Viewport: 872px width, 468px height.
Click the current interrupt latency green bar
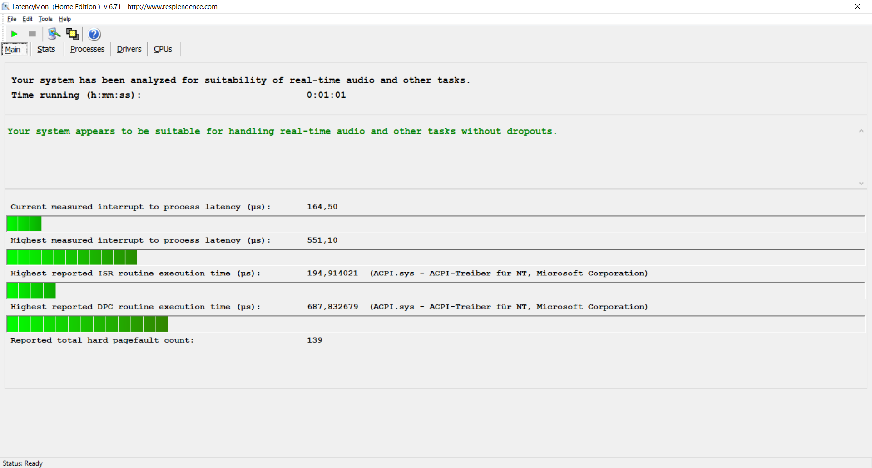24,224
